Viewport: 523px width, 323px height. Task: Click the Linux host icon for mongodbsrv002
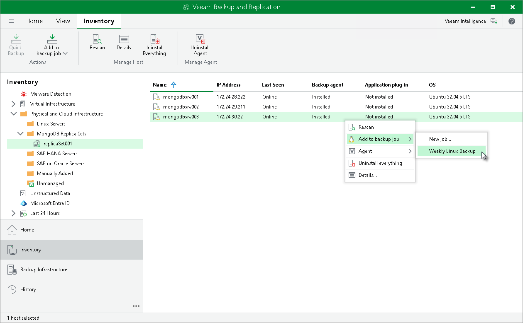tap(156, 107)
